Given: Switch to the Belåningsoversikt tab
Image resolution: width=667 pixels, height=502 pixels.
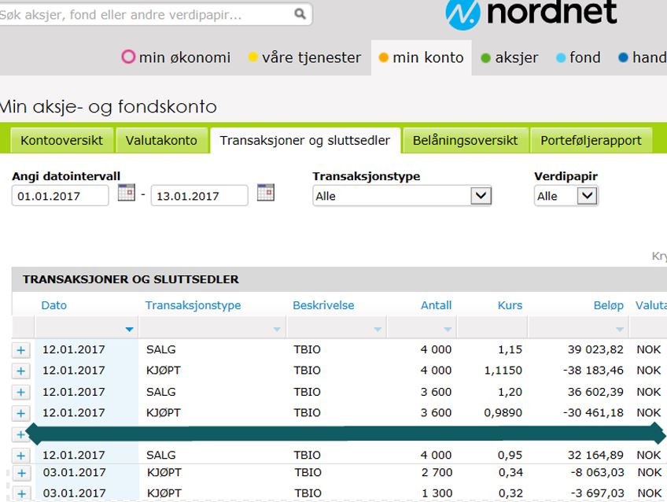Looking at the screenshot, I should pos(466,140).
